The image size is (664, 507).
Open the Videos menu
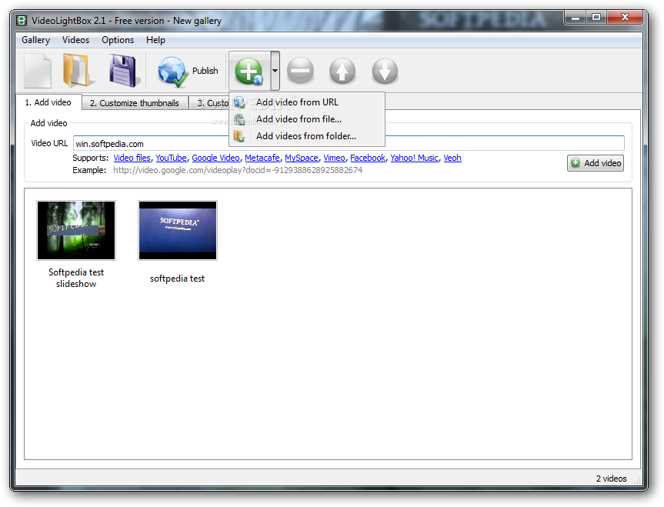pyautogui.click(x=75, y=40)
